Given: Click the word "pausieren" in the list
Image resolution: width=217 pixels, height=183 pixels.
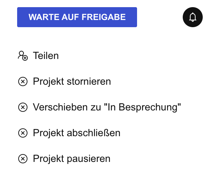Looking at the screenshot, I should [x=89, y=159].
